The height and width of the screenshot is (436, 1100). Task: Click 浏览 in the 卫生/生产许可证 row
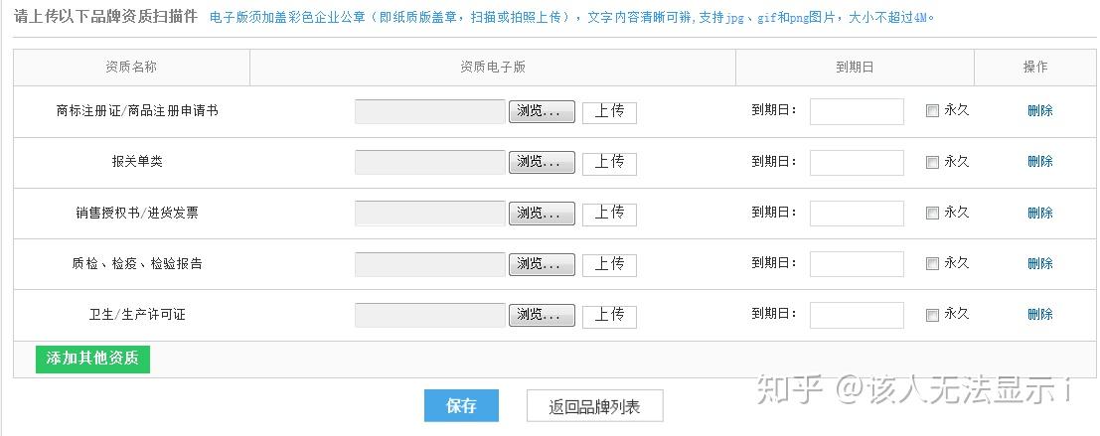(542, 315)
